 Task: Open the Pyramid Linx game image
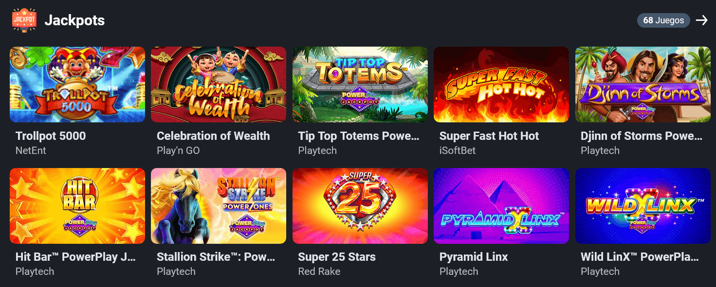tap(501, 206)
